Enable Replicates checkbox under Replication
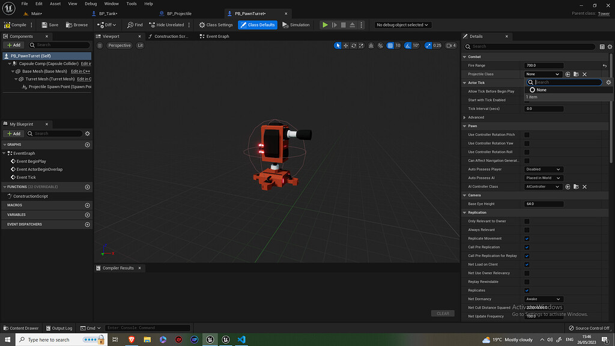 point(527,290)
